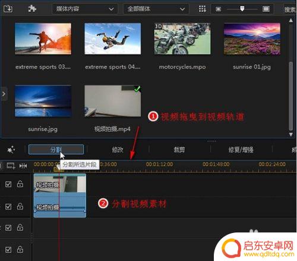This screenshot has width=297, height=261.
Task: Lock the third timeline track
Action: [x=20, y=227]
